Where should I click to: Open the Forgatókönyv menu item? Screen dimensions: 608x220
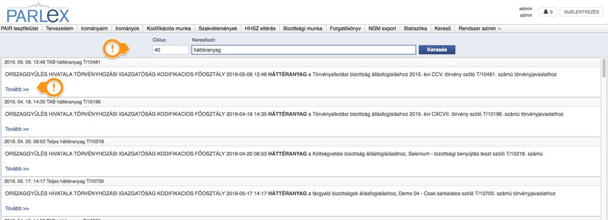(345, 28)
